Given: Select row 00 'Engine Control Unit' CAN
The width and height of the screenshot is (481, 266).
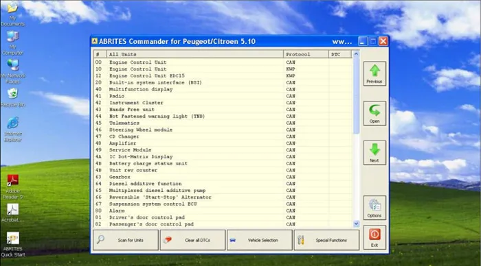Looking at the screenshot, I should 223,62.
